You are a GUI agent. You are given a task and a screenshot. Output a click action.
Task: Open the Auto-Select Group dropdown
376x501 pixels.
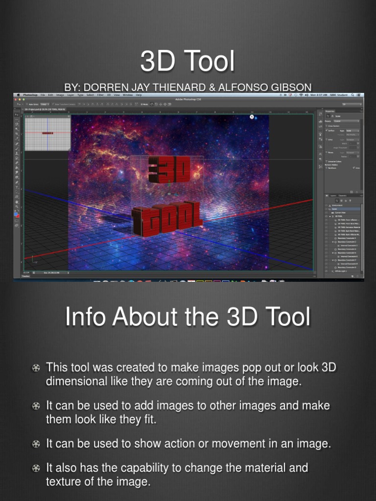[x=45, y=104]
